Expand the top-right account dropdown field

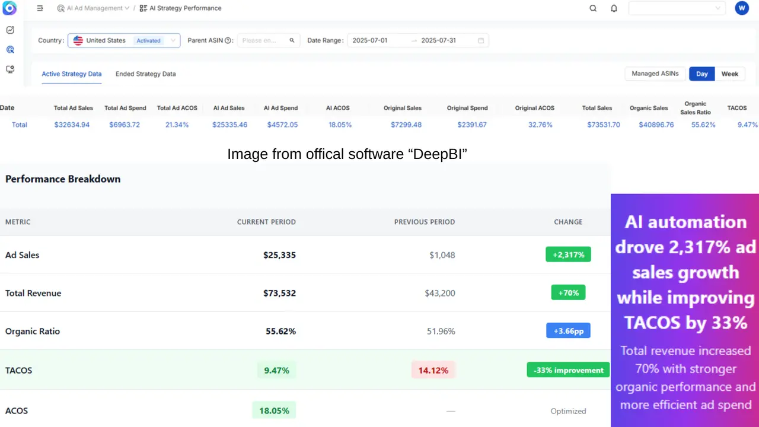(x=677, y=8)
